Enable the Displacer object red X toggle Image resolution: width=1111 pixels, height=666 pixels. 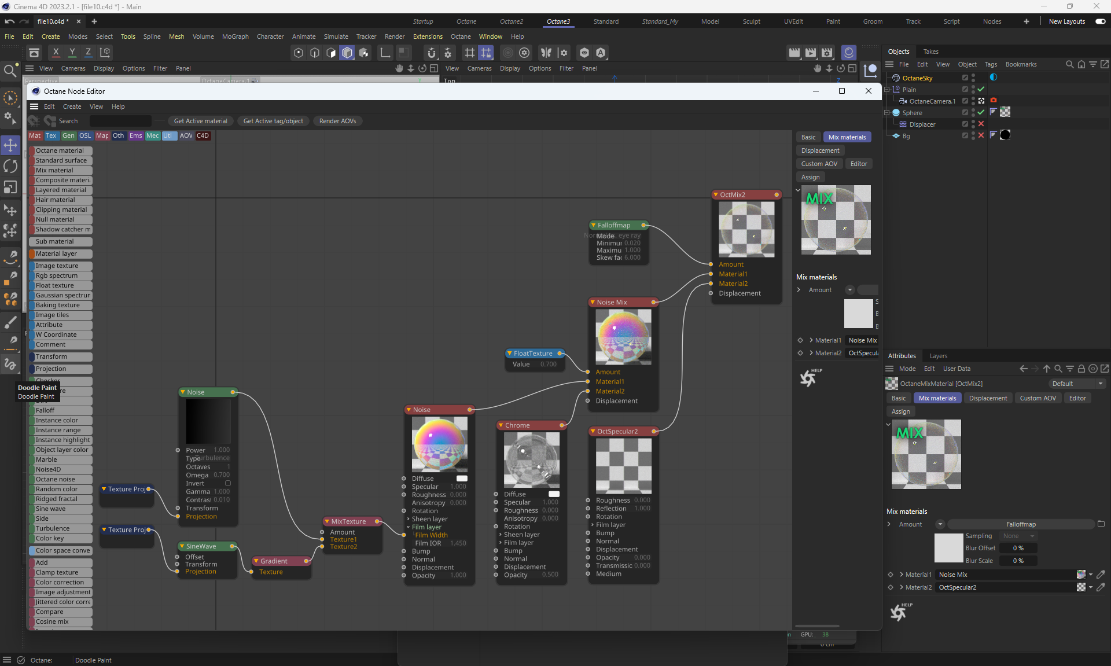[x=981, y=124]
